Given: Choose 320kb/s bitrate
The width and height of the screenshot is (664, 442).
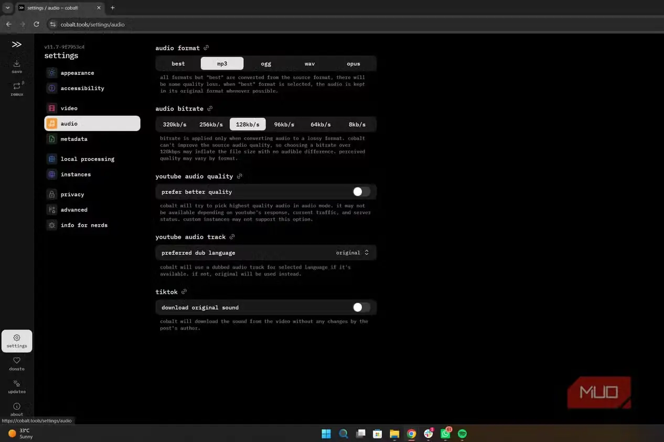Looking at the screenshot, I should (175, 124).
